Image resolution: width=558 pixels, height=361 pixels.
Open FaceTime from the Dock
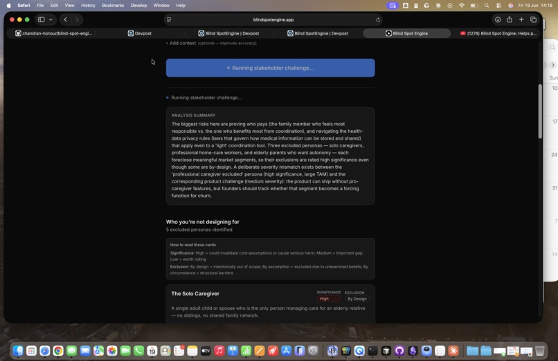pyautogui.click(x=125, y=351)
